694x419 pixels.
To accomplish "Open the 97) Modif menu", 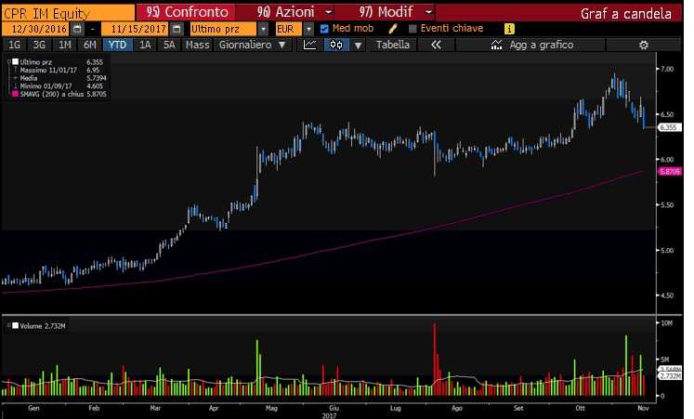I will [386, 12].
